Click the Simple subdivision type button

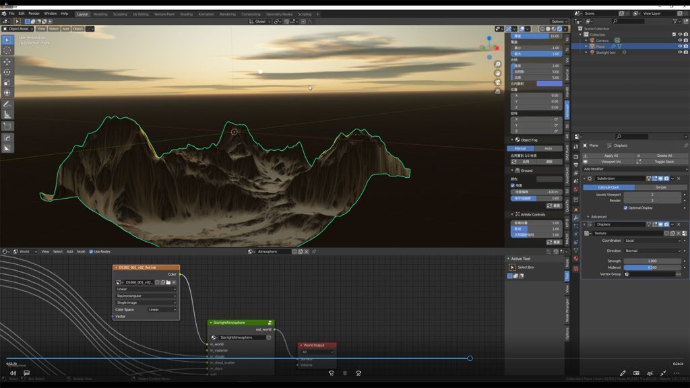coord(661,187)
